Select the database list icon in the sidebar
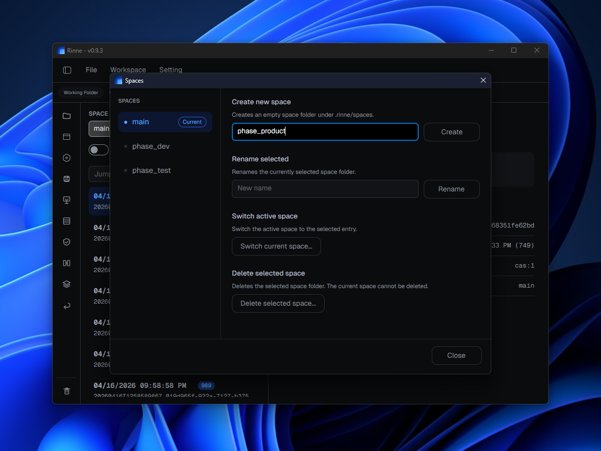This screenshot has height=451, width=601. pyautogui.click(x=67, y=221)
